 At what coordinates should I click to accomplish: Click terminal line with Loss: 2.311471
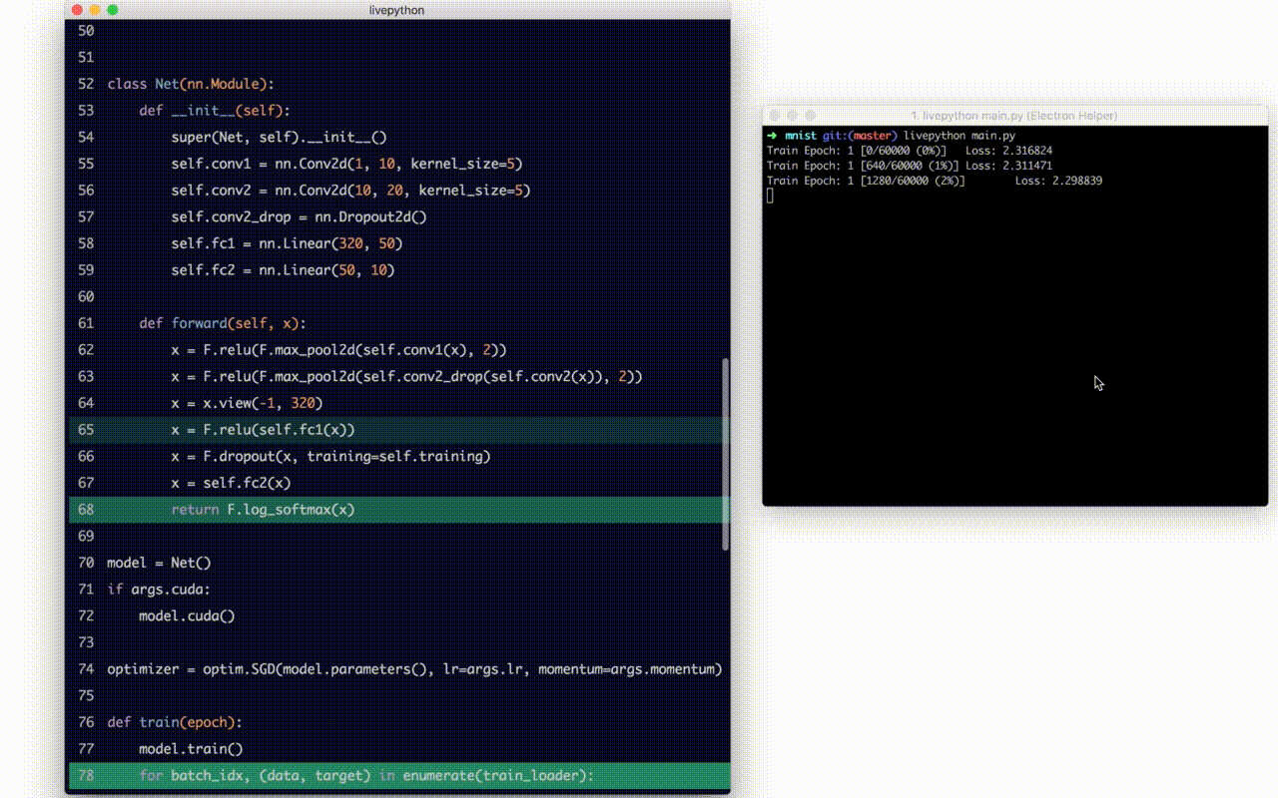pyautogui.click(x=910, y=166)
